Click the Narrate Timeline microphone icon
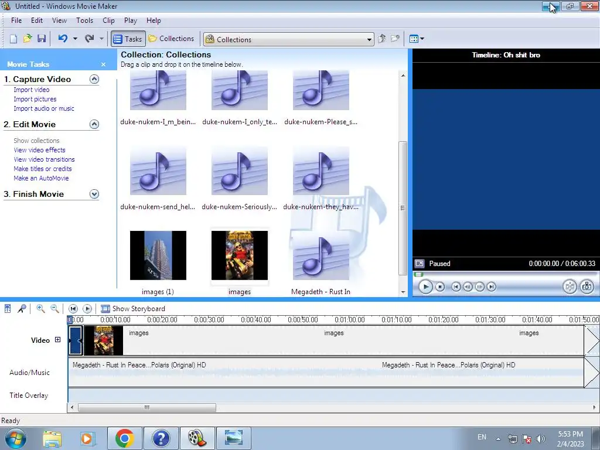Image resolution: width=600 pixels, height=450 pixels. pyautogui.click(x=22, y=309)
